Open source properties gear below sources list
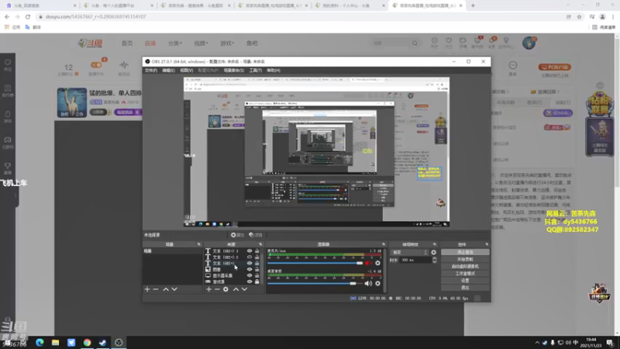 (x=226, y=289)
